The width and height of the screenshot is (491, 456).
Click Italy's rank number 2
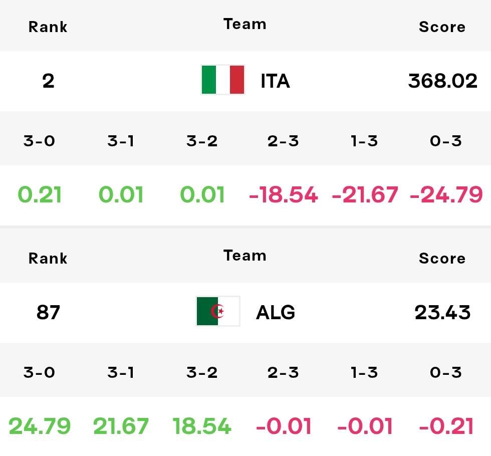(48, 81)
